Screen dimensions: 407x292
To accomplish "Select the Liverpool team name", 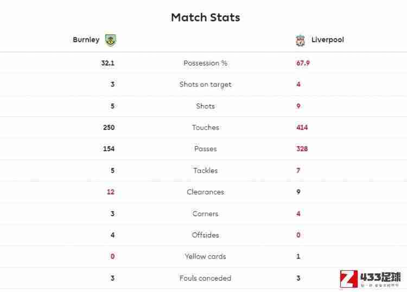I will pyautogui.click(x=328, y=40).
